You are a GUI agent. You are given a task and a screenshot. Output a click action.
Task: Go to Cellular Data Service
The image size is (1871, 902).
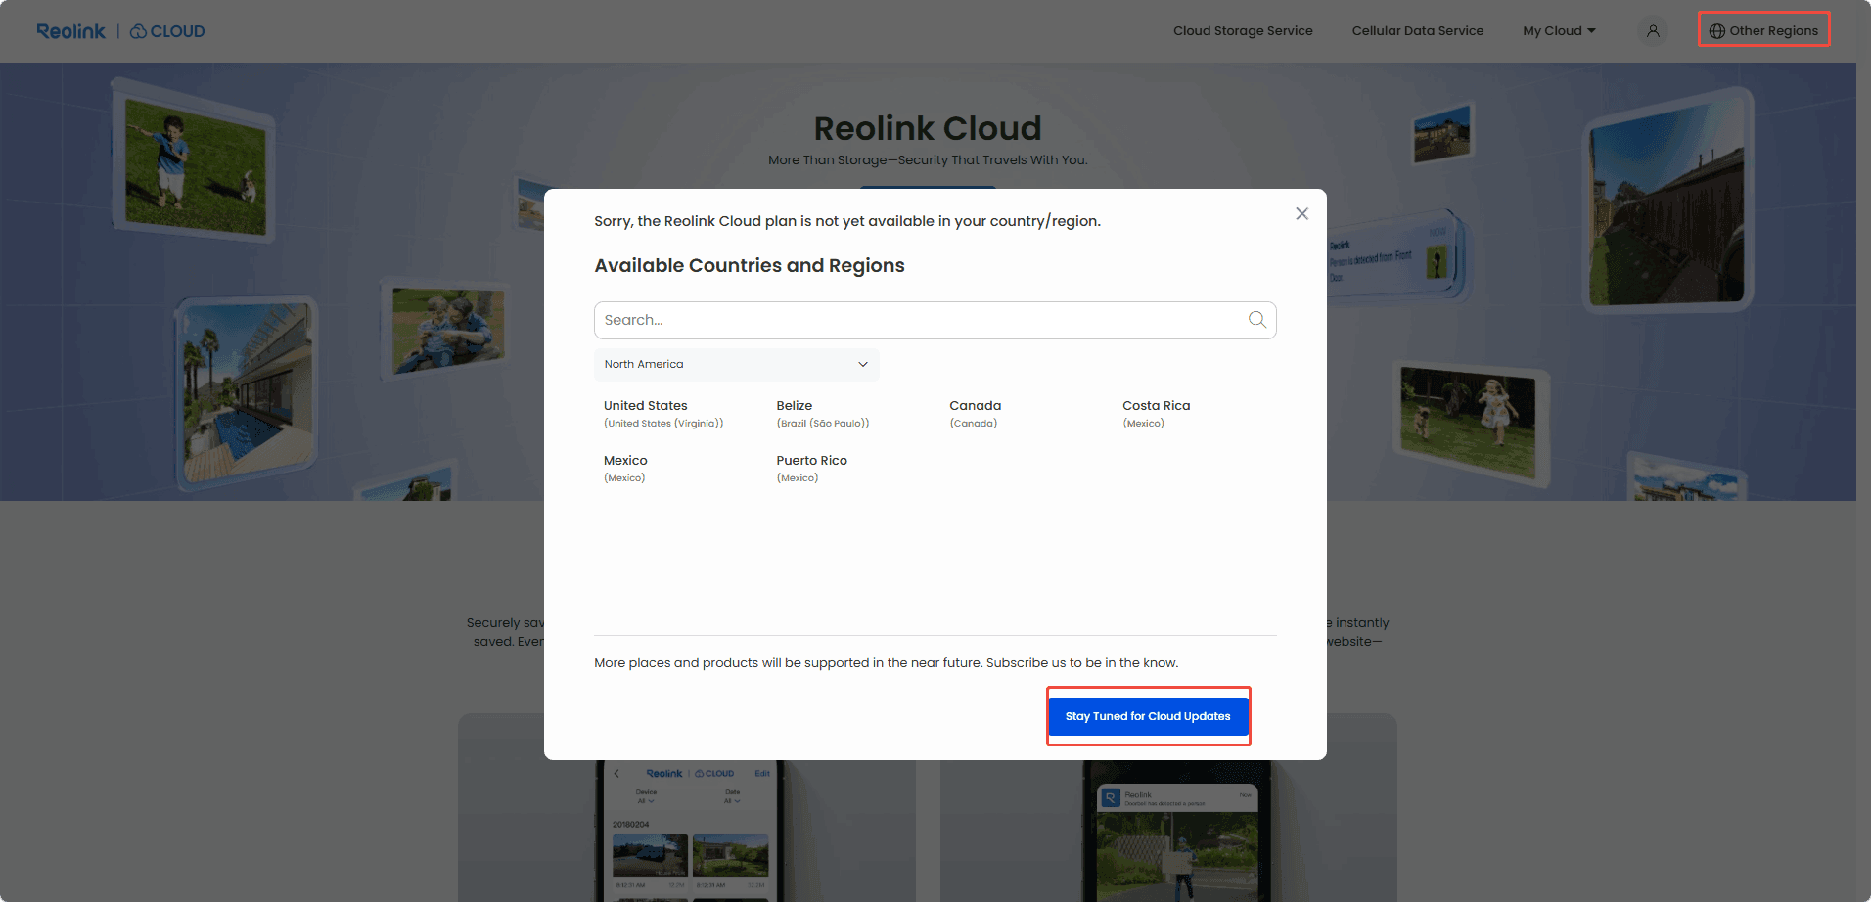(x=1417, y=30)
